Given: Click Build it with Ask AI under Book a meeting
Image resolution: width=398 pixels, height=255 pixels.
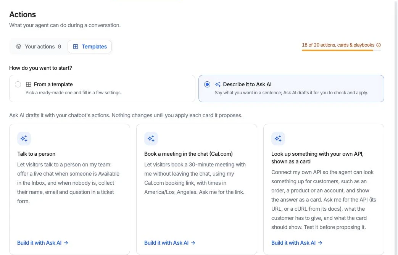Looking at the screenshot, I should point(169,243).
